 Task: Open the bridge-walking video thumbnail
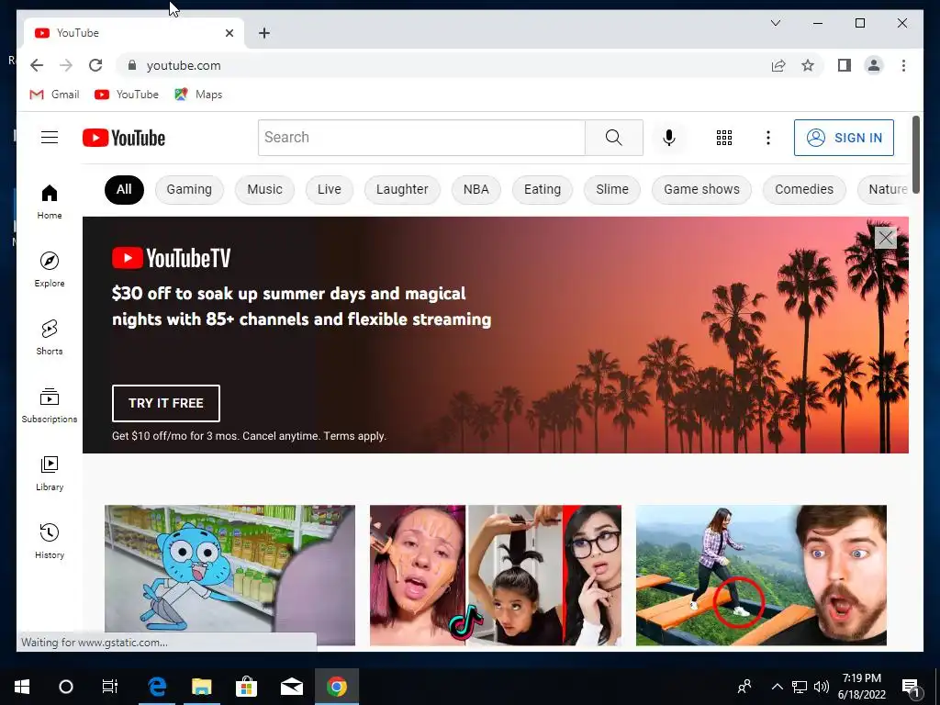click(x=761, y=575)
